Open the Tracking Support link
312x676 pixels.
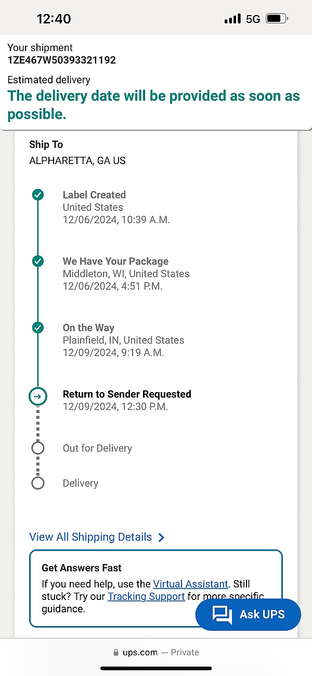tap(146, 596)
